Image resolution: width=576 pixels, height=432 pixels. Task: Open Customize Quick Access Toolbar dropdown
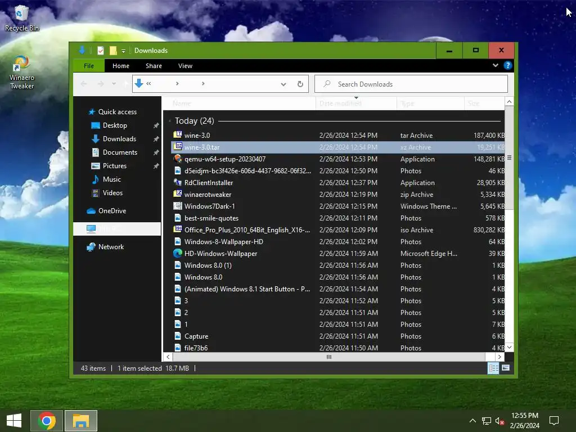[x=123, y=51]
